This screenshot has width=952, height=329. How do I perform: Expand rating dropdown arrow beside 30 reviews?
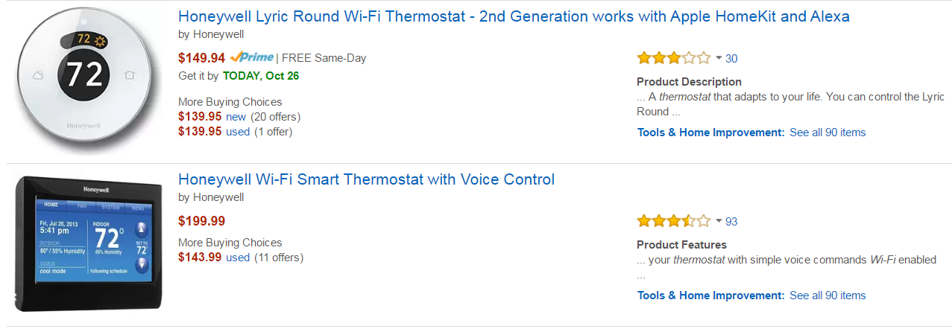[719, 58]
